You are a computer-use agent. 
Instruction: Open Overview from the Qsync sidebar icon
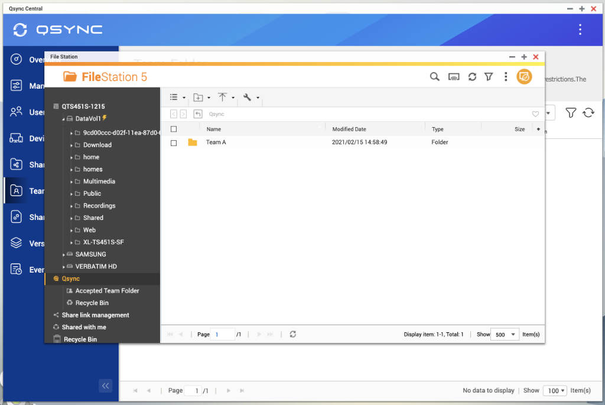(x=16, y=59)
